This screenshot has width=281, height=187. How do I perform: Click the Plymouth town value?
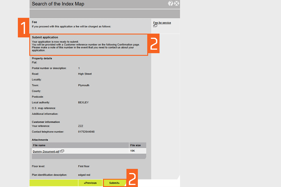click(x=84, y=85)
